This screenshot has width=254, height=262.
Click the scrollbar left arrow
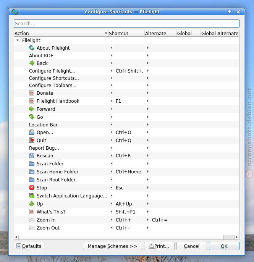click(16, 237)
